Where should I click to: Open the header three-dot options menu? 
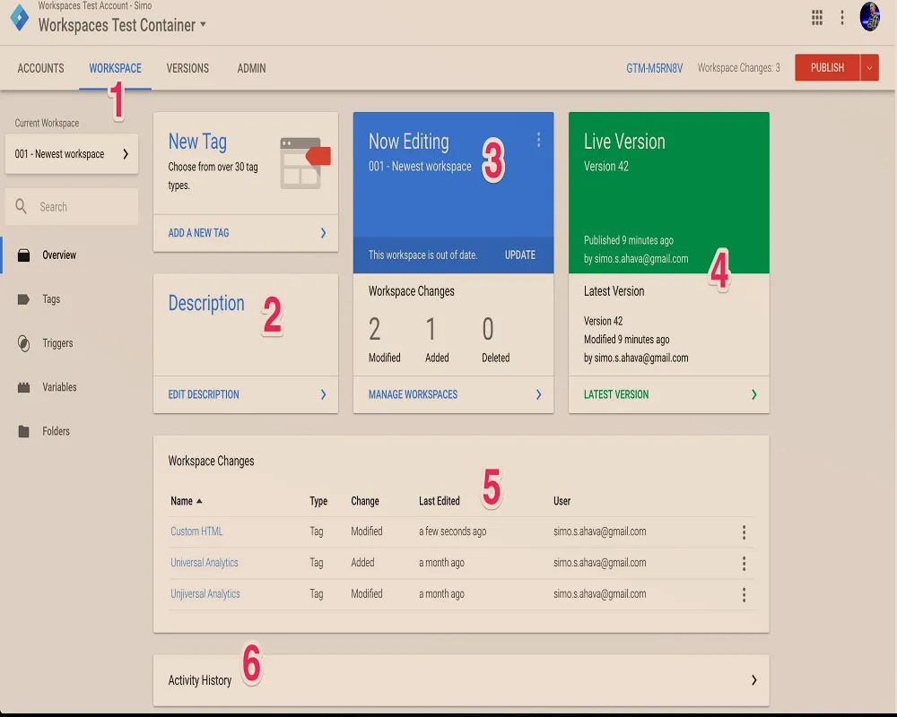click(841, 17)
